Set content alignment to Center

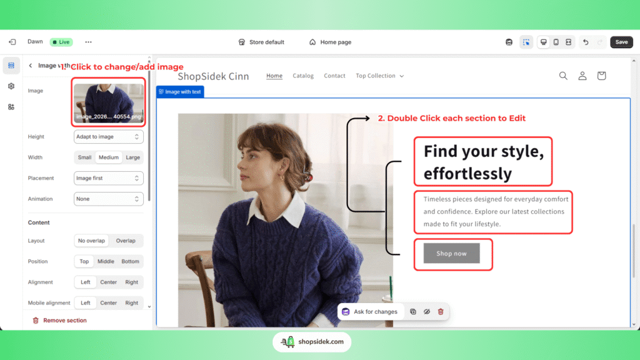click(x=109, y=282)
